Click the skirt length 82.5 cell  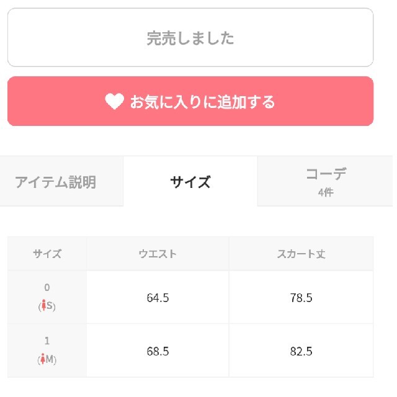tap(301, 350)
